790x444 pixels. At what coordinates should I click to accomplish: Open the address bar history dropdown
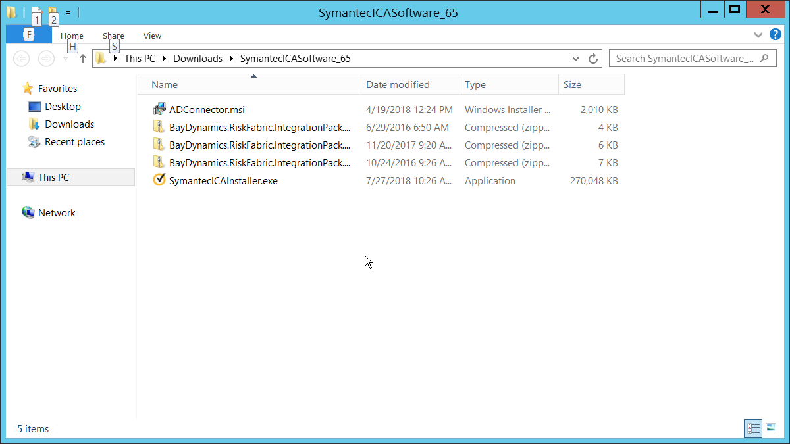pos(575,59)
